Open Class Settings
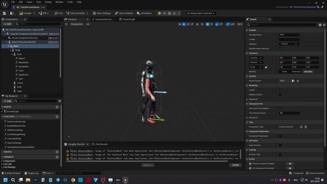Image resolution: width=327 pixels, height=184 pixels. pos(102,13)
